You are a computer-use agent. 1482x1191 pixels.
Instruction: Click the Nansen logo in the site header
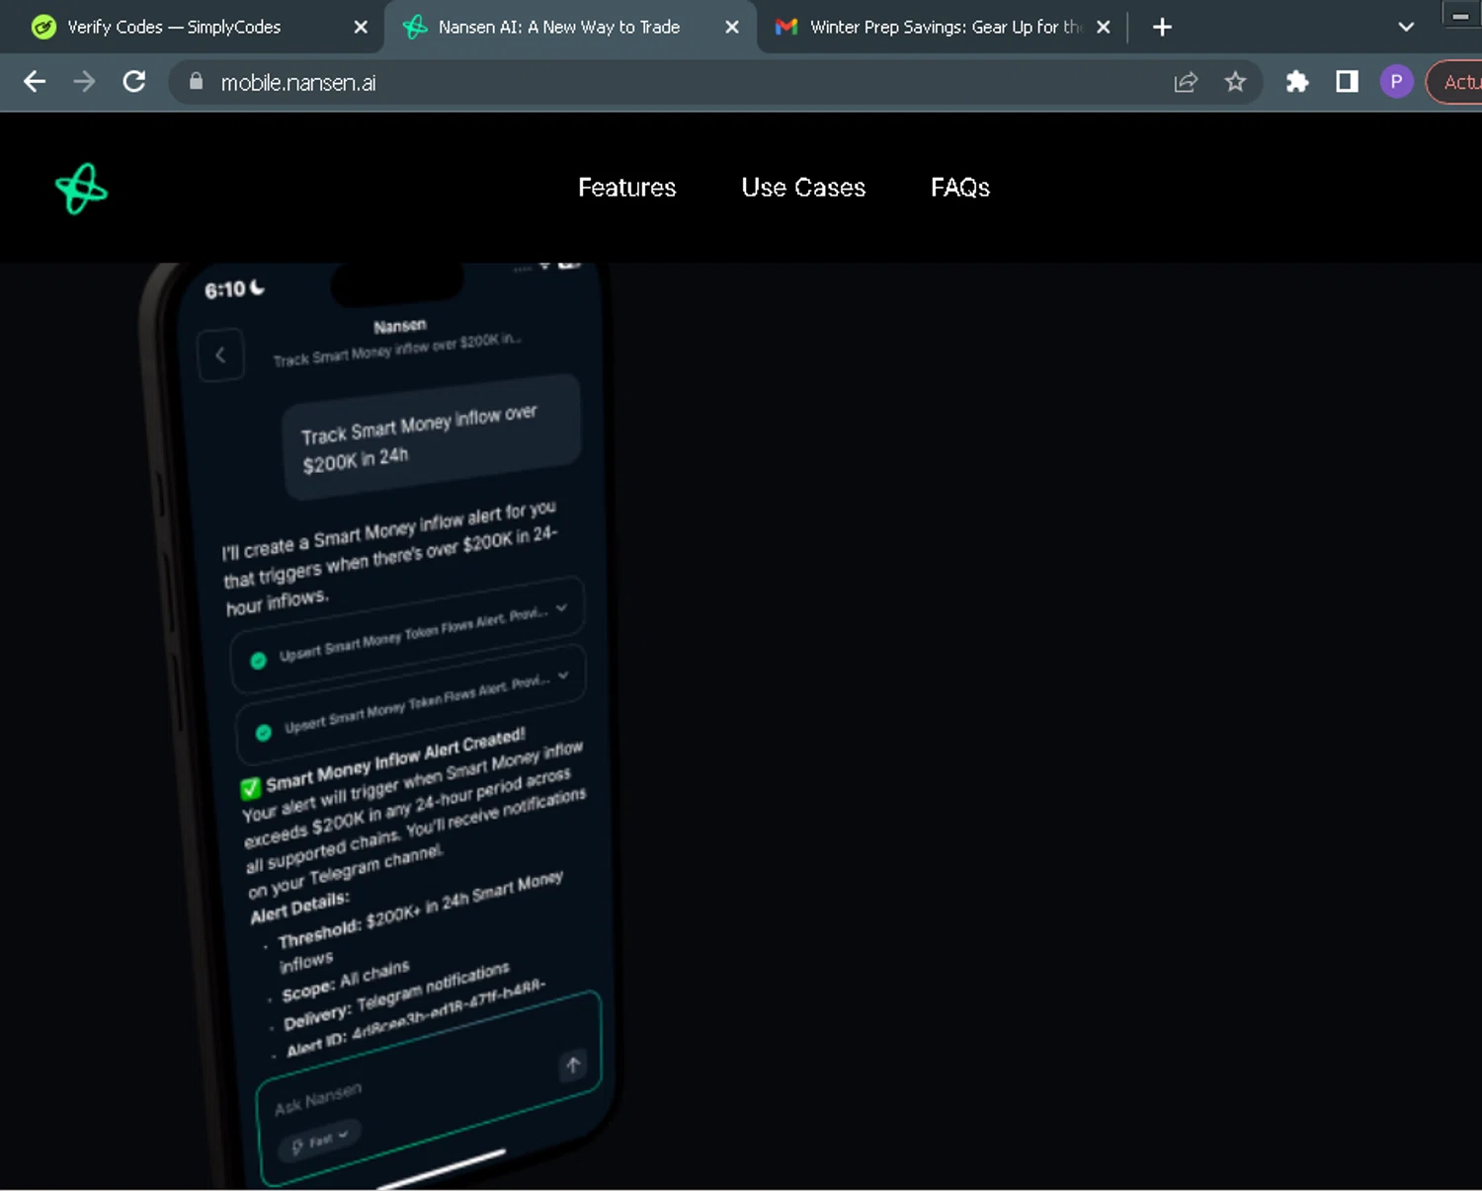81,189
